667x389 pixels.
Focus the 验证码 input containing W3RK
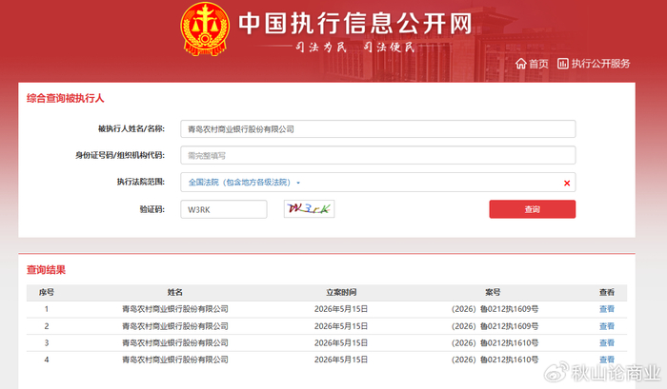(x=224, y=209)
